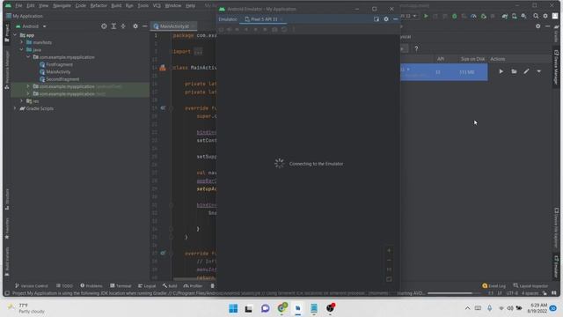Open the Layout Inspector tool window

(x=530, y=285)
